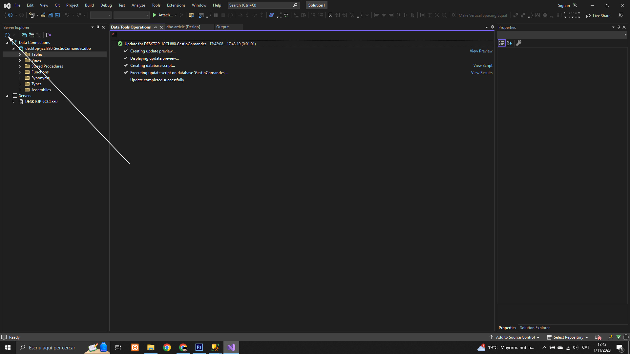Viewport: 630px width, 354px height.
Task: Switch to dbo.article [Design] tab
Action: pyautogui.click(x=183, y=27)
